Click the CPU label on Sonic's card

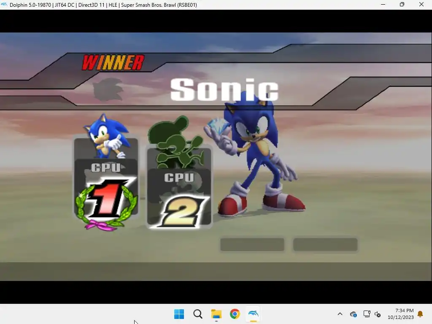click(x=106, y=167)
